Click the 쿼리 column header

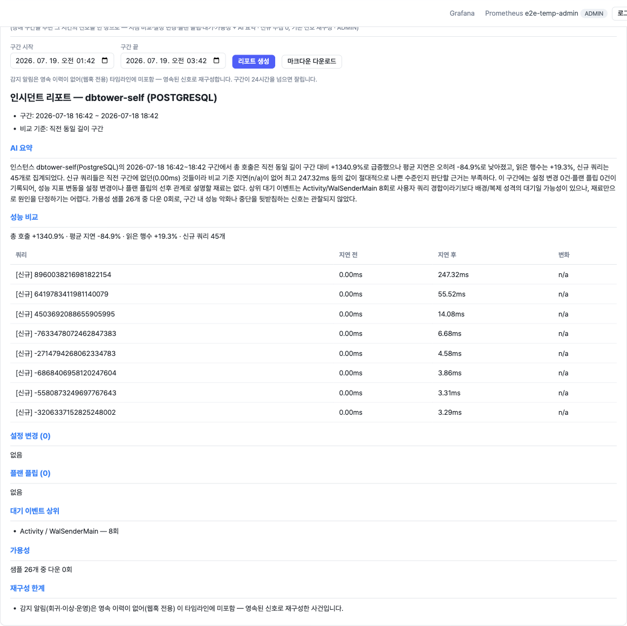pyautogui.click(x=21, y=254)
